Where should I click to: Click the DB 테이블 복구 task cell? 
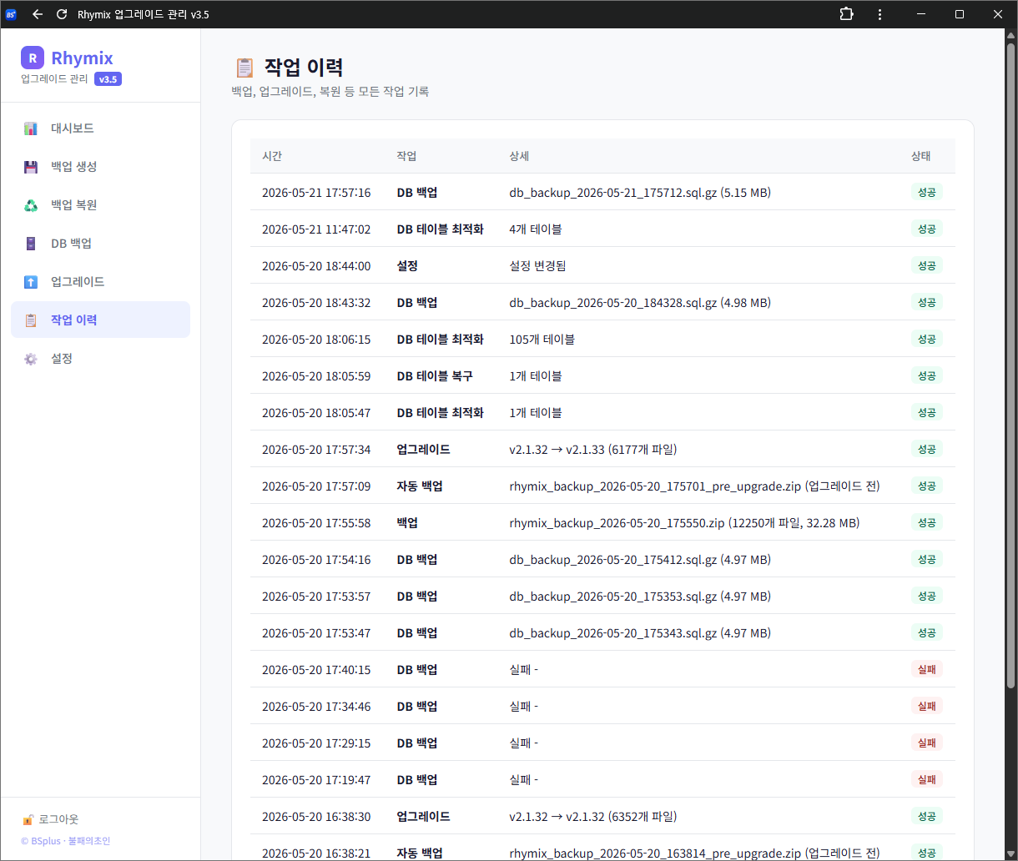coord(435,376)
